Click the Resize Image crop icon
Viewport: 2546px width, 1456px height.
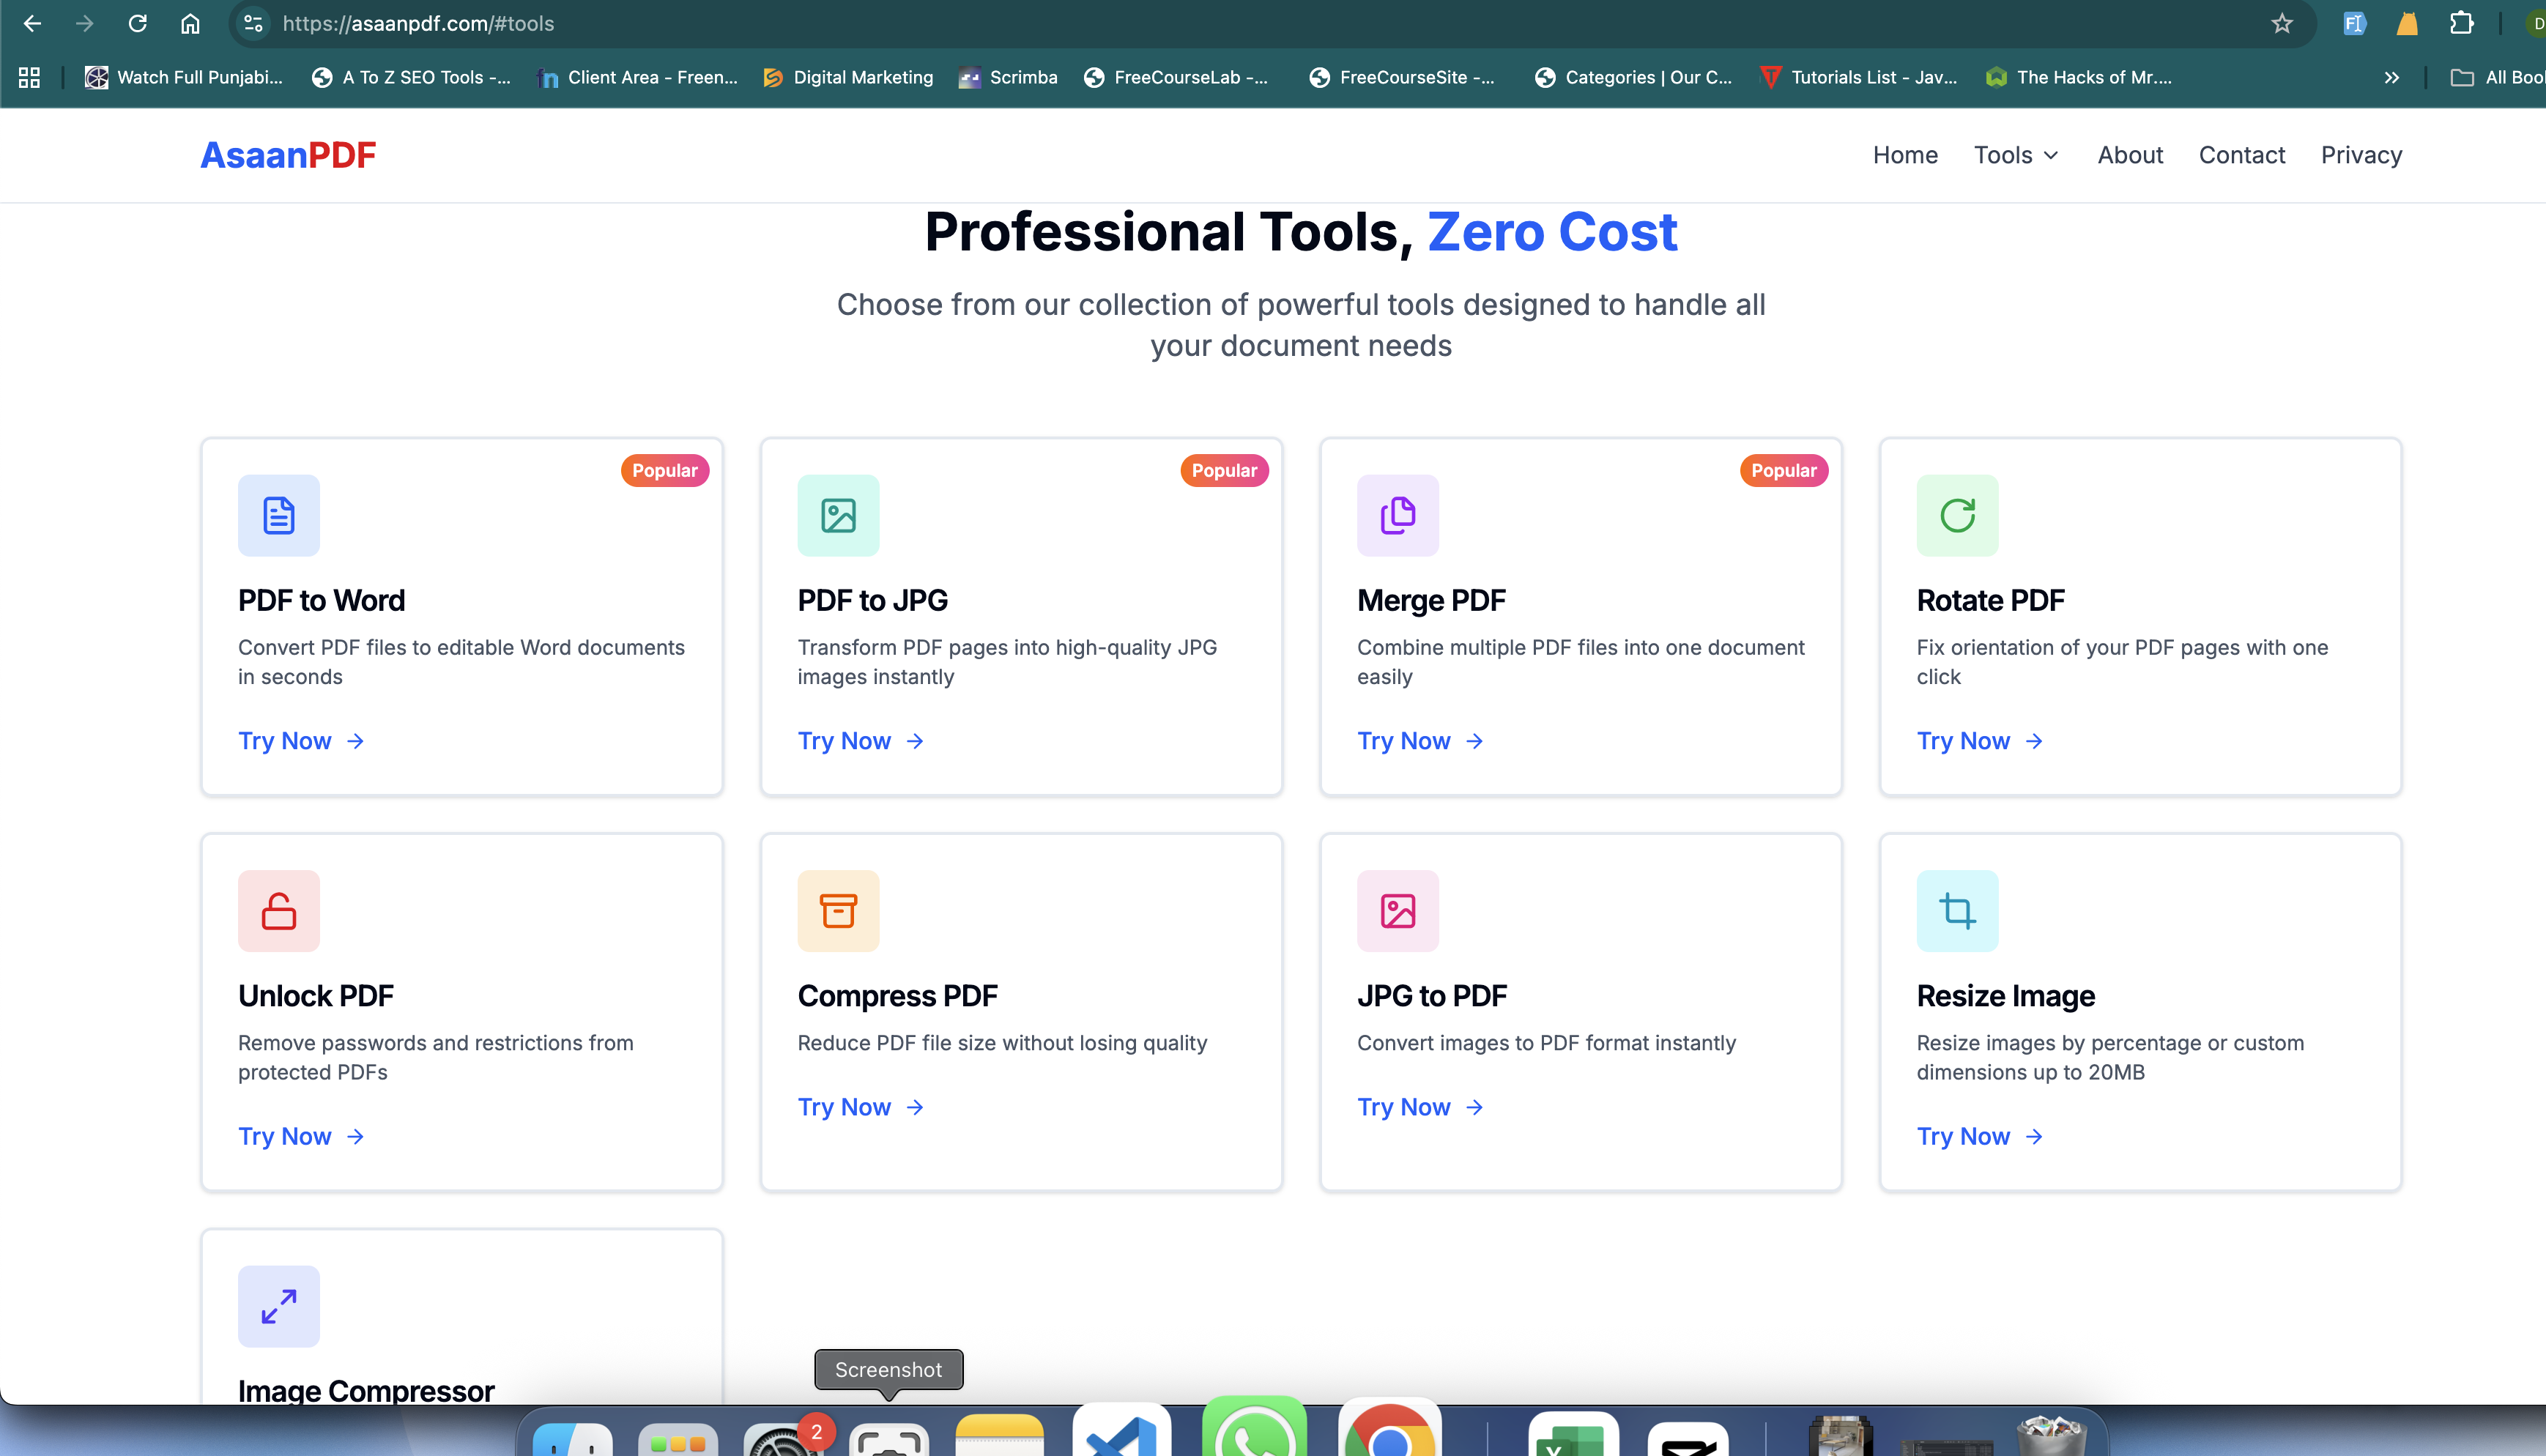[x=1957, y=910]
